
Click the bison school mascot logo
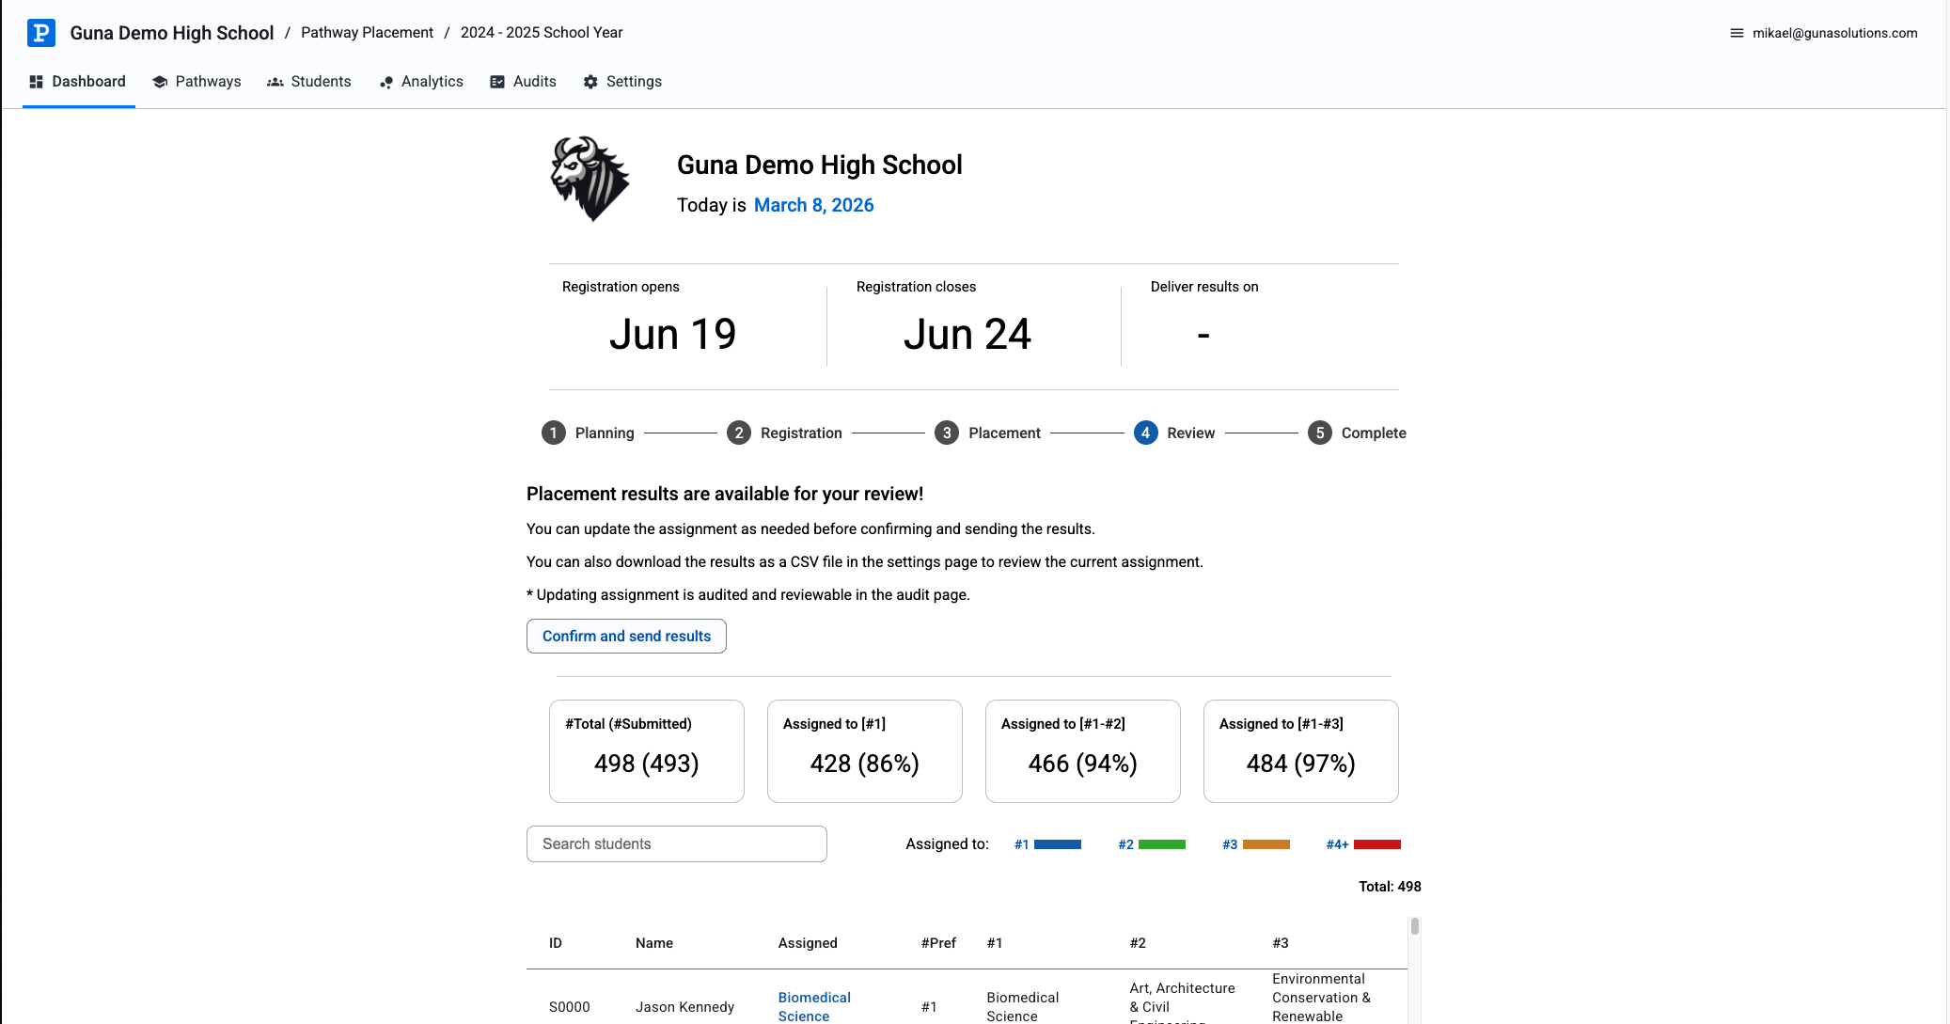[x=590, y=179]
